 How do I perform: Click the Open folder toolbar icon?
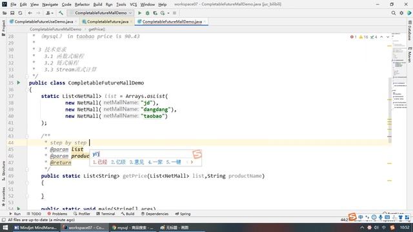tap(5, 13)
